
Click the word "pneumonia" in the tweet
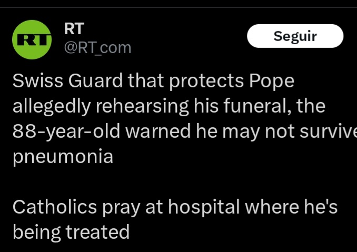pos(63,157)
